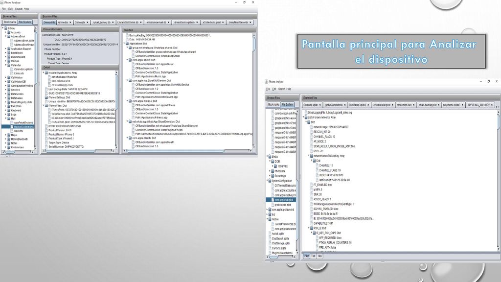The height and width of the screenshot is (282, 501).
Task: Click the Media folder icon in right window
Action: pyautogui.click(x=270, y=157)
